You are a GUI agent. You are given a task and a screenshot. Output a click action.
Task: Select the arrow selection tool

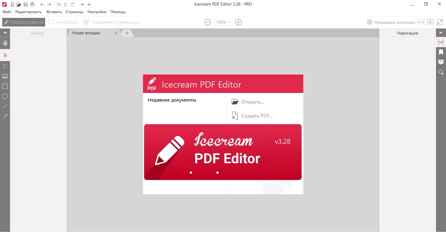pyautogui.click(x=5, y=55)
